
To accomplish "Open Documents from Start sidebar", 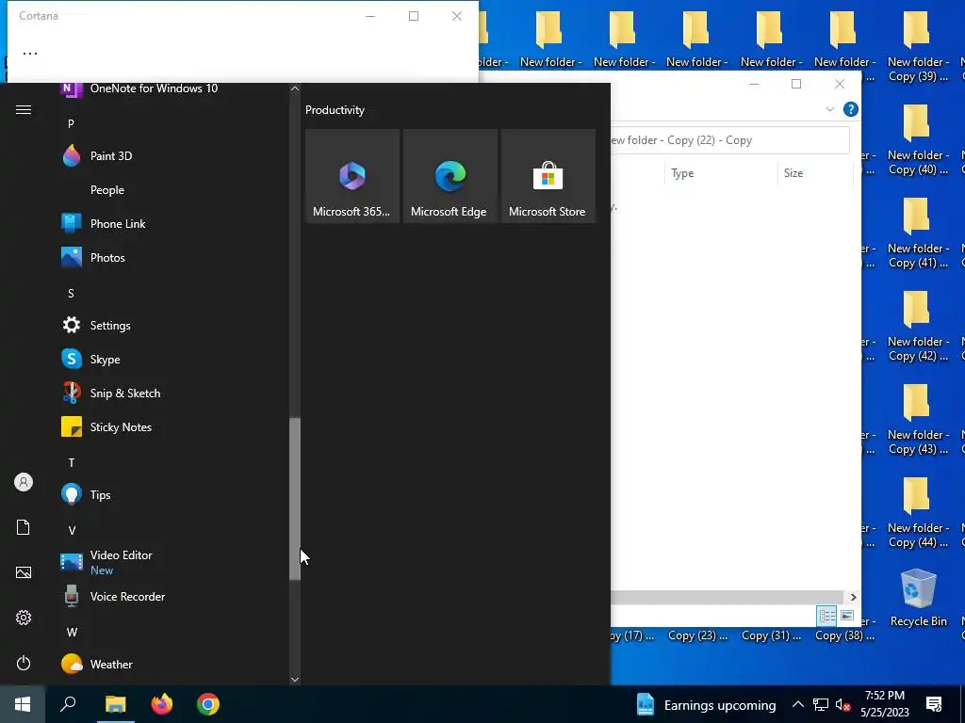I will (x=24, y=527).
